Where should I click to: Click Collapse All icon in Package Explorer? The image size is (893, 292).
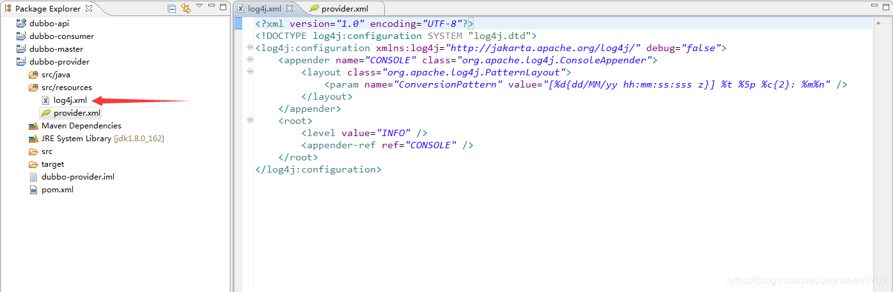pos(172,8)
